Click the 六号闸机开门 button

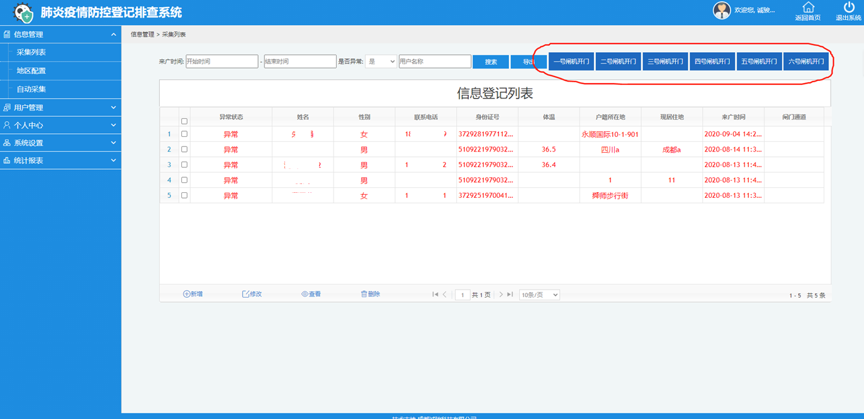coord(806,62)
